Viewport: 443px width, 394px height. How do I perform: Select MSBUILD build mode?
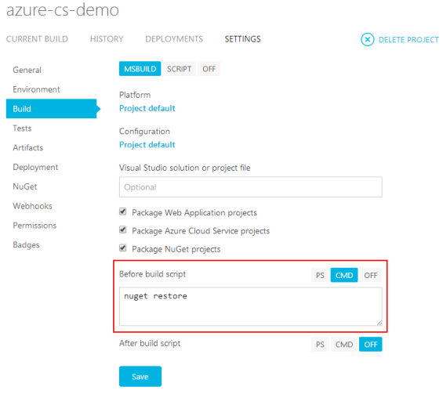tap(140, 69)
